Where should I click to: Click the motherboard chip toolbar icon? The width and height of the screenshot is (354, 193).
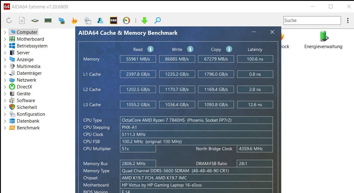click(x=35, y=21)
